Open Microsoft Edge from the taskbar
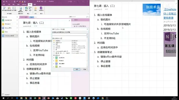Screen dimensions: 179x100 [17, 98]
